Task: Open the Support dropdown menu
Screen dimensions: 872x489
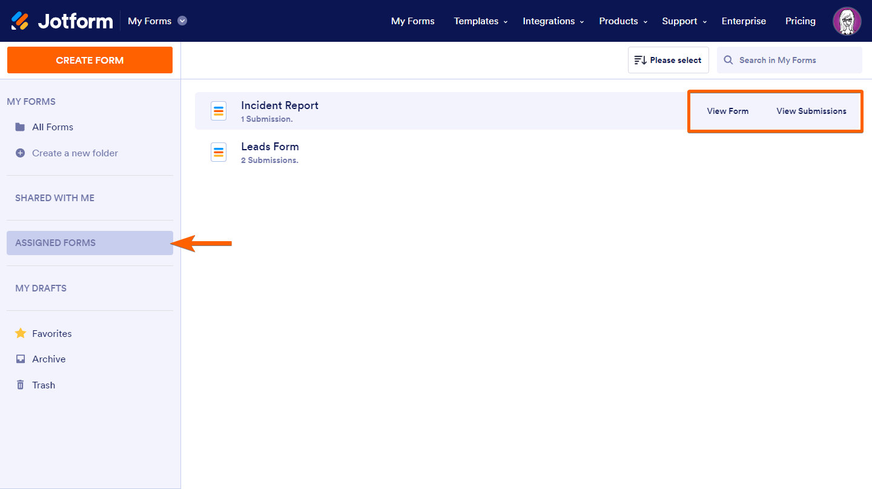Action: coord(684,21)
